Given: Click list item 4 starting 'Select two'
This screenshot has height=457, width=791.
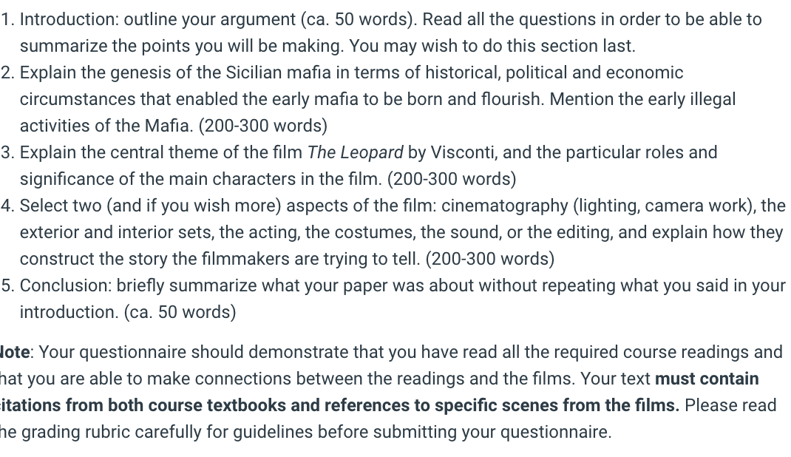Looking at the screenshot, I should (393, 232).
